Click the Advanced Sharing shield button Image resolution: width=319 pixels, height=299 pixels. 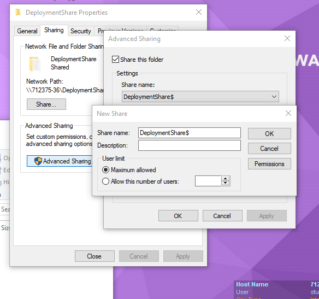pyautogui.click(x=60, y=161)
